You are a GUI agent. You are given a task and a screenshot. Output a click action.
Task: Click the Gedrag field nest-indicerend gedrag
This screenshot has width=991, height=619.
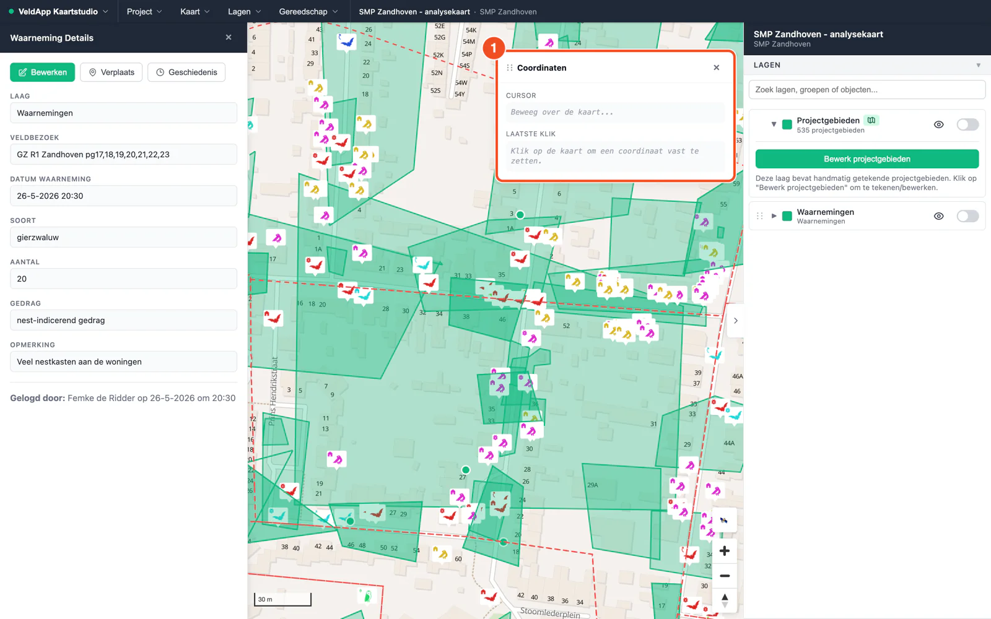123,320
